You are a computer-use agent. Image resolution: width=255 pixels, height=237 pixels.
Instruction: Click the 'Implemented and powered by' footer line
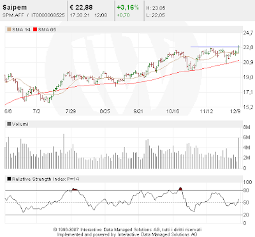pyautogui.click(x=127, y=234)
